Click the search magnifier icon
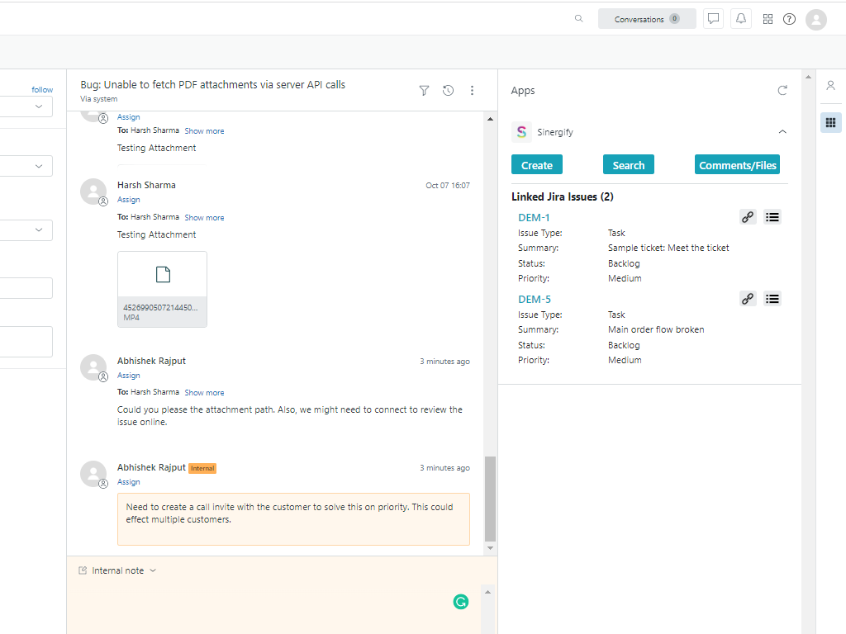This screenshot has height=634, width=846. [x=578, y=18]
